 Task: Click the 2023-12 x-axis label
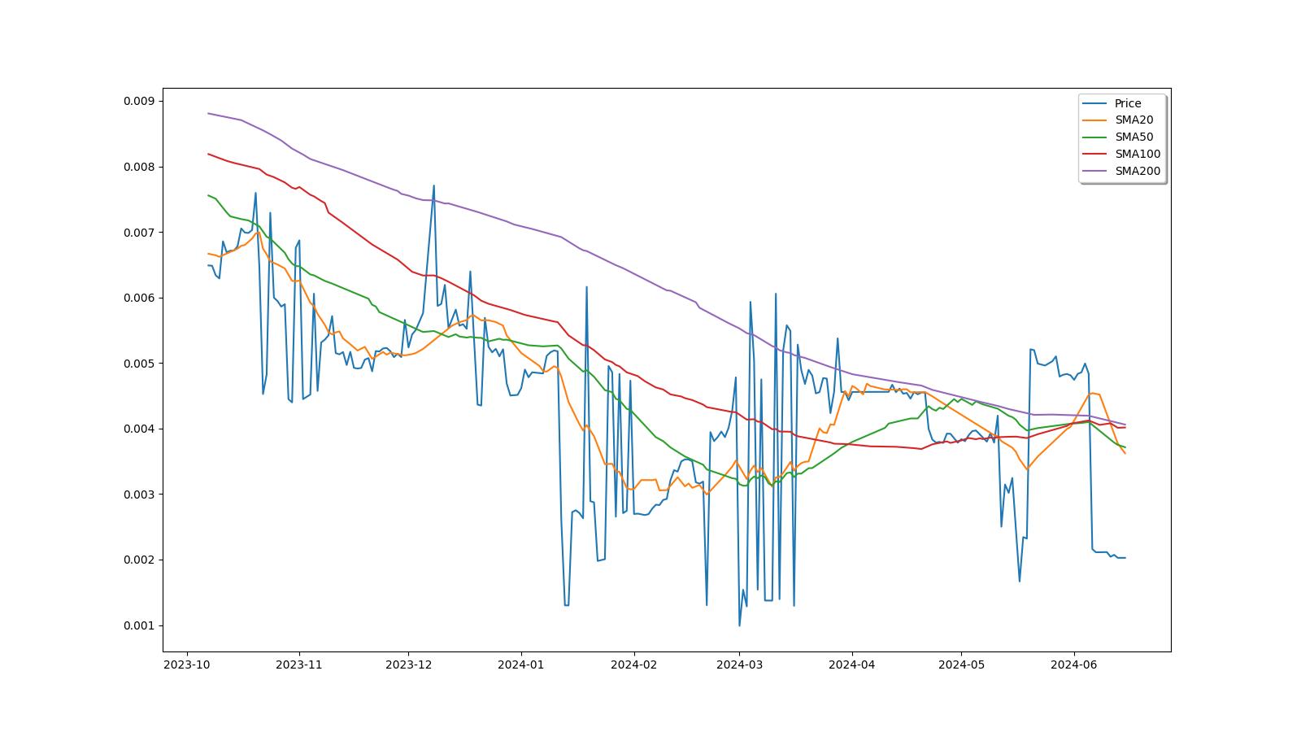pos(408,664)
